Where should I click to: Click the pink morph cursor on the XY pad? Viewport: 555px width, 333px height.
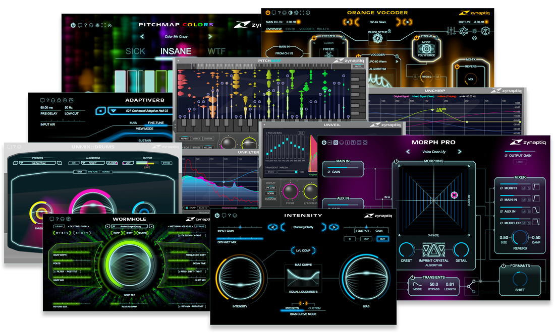(454, 195)
